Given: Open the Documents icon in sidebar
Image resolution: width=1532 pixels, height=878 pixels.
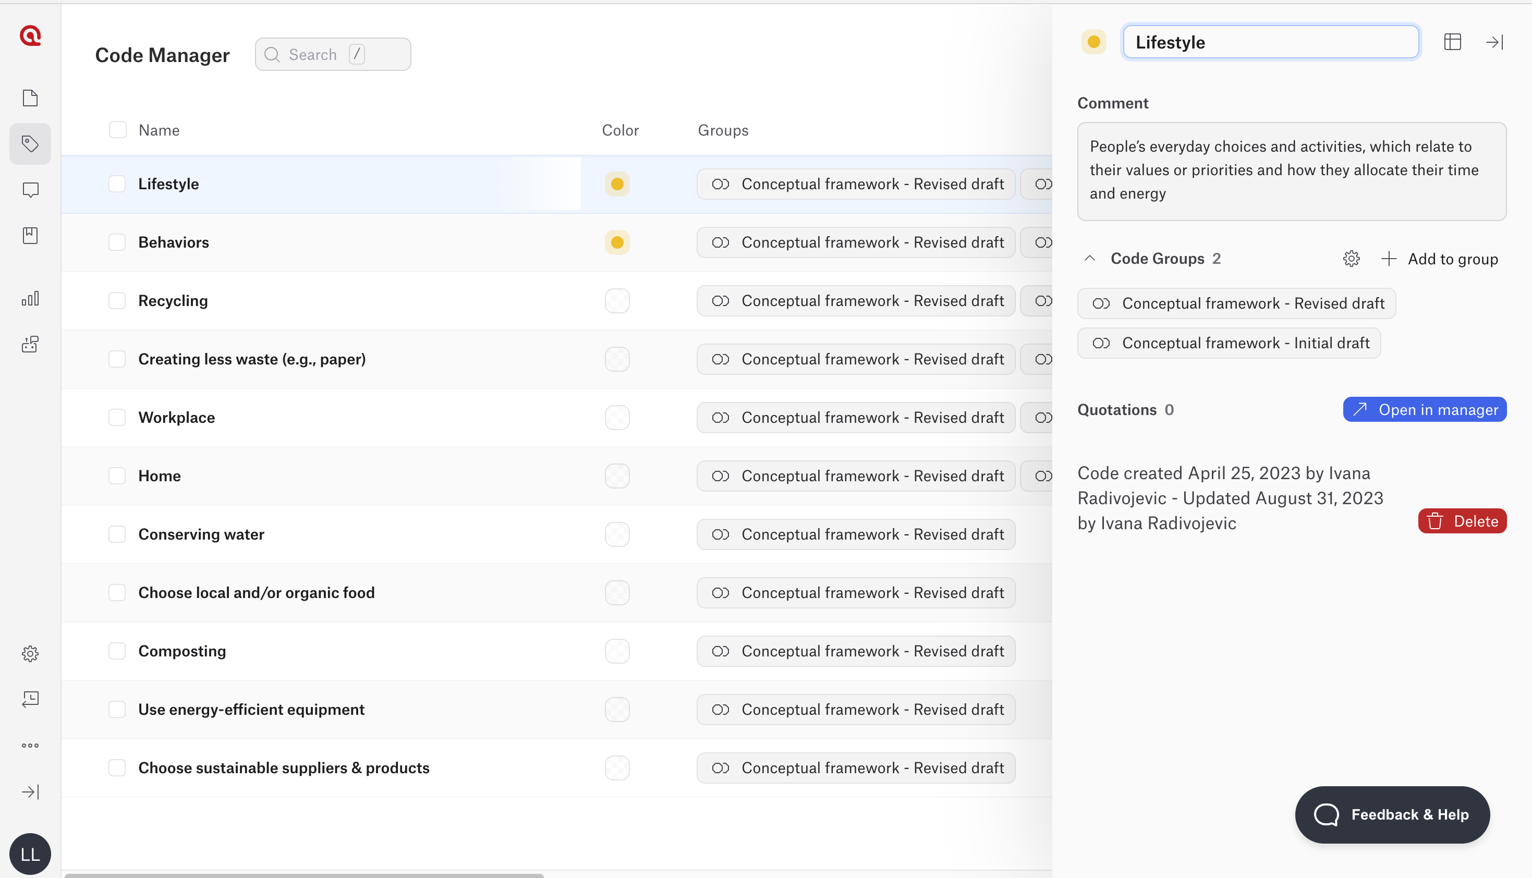Looking at the screenshot, I should (x=30, y=97).
